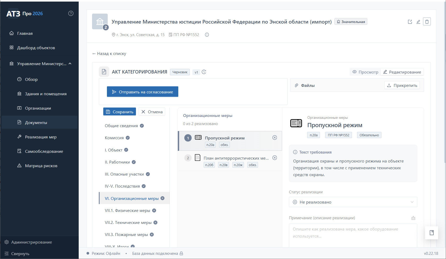Click the Черновик status tag
The image size is (446, 259).
pyautogui.click(x=180, y=72)
